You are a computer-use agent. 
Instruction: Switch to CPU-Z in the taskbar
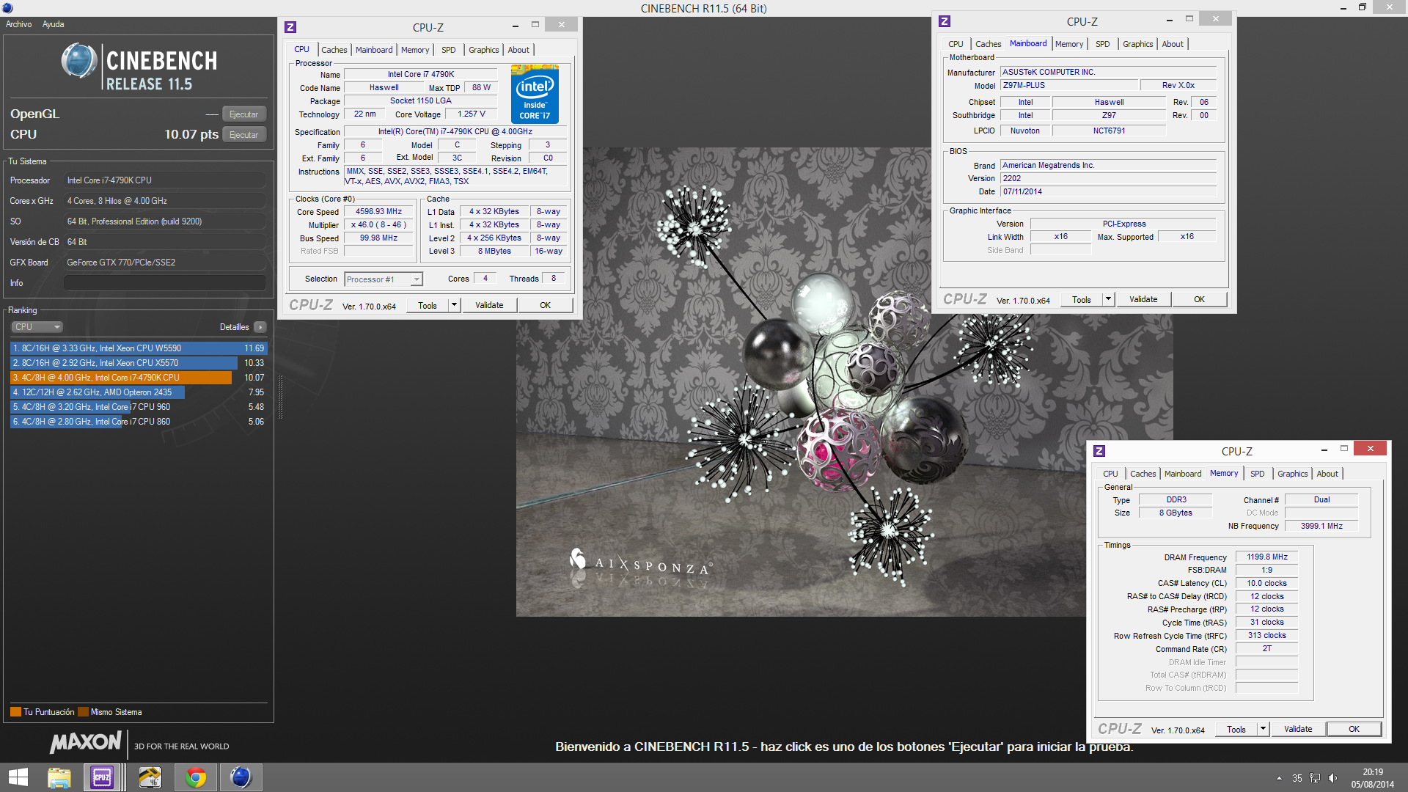tap(102, 777)
